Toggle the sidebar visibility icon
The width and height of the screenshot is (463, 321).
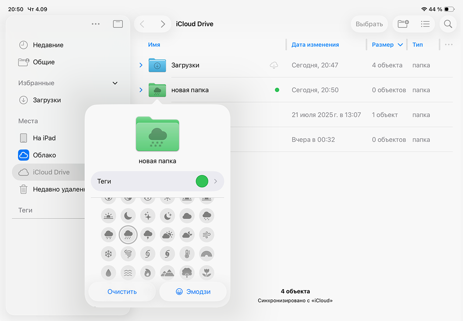118,24
